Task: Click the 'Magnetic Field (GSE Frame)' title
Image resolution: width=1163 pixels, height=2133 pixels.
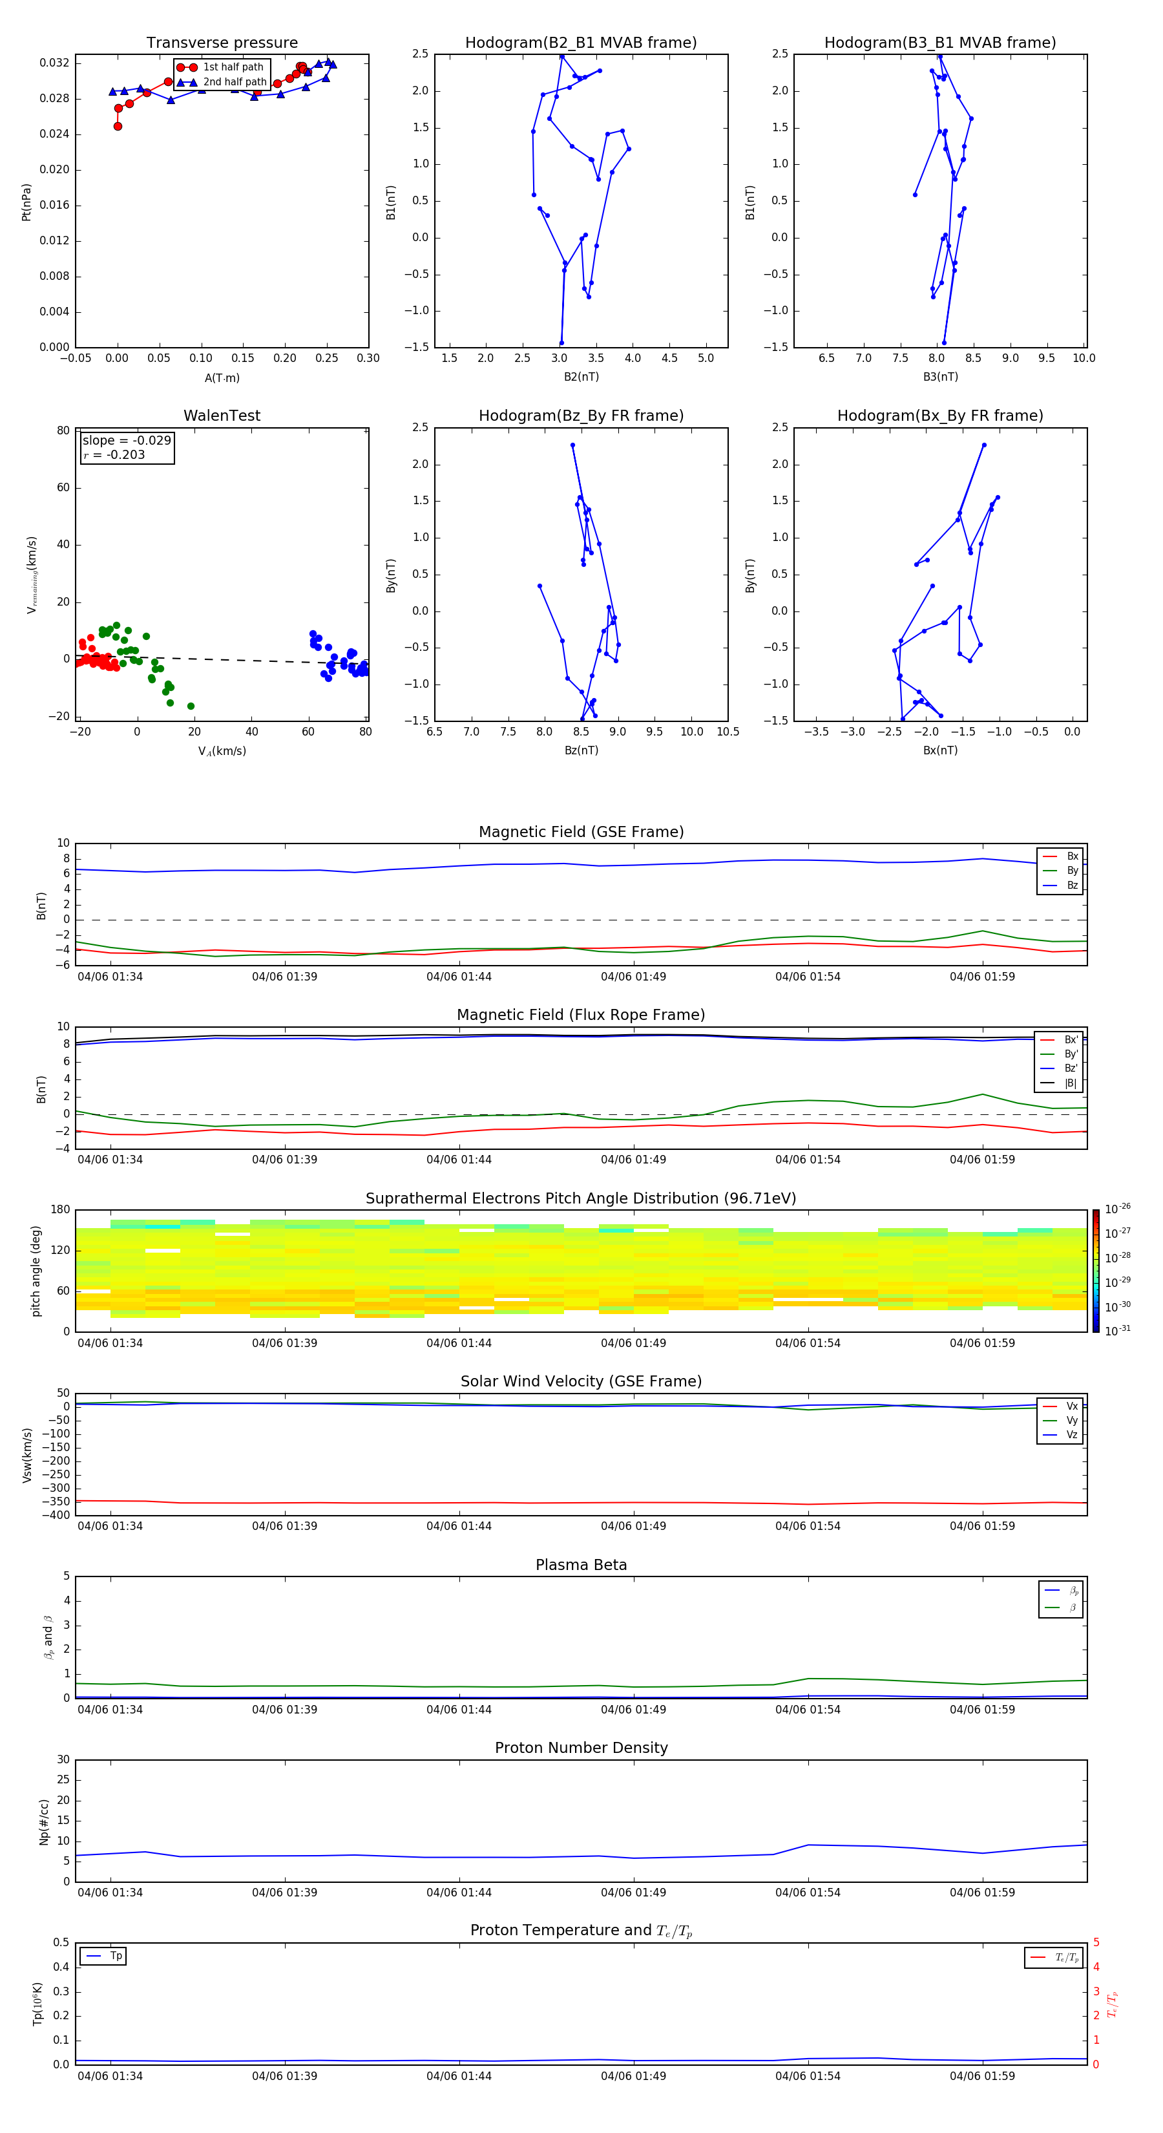Action: 581,832
